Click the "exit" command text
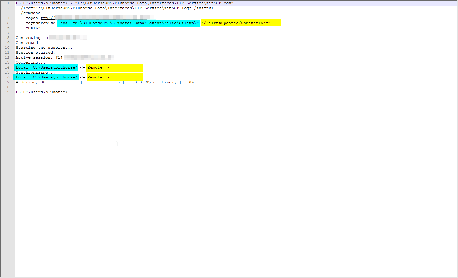This screenshot has height=278, width=458. (x=33, y=28)
